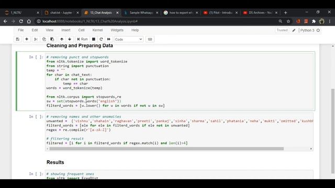Click the notebook vertical scrollbar thumb

tap(333, 131)
